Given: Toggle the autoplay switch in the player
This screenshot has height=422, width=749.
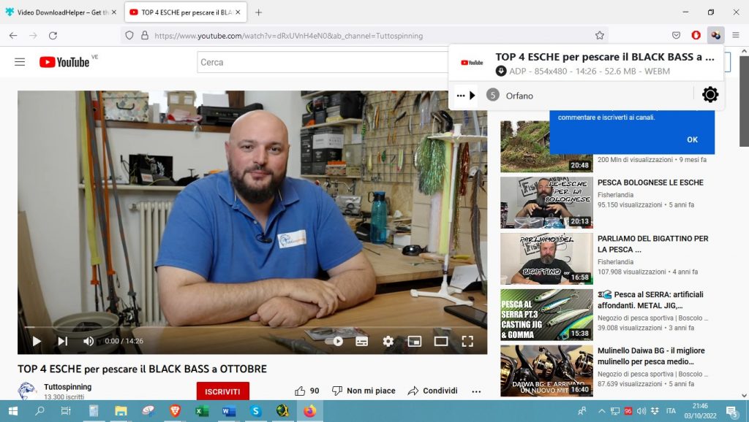Looking at the screenshot, I should [337, 341].
